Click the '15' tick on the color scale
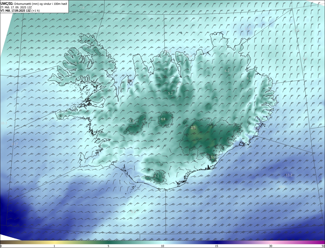The width and height of the screenshot is (325, 248). [x=217, y=246]
